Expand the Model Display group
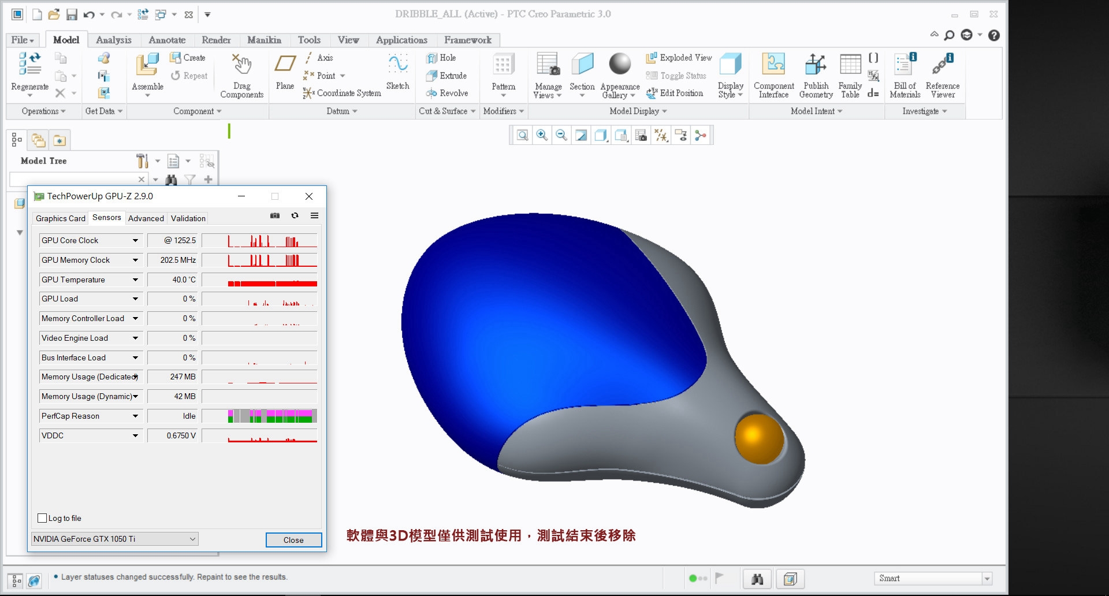 [638, 111]
